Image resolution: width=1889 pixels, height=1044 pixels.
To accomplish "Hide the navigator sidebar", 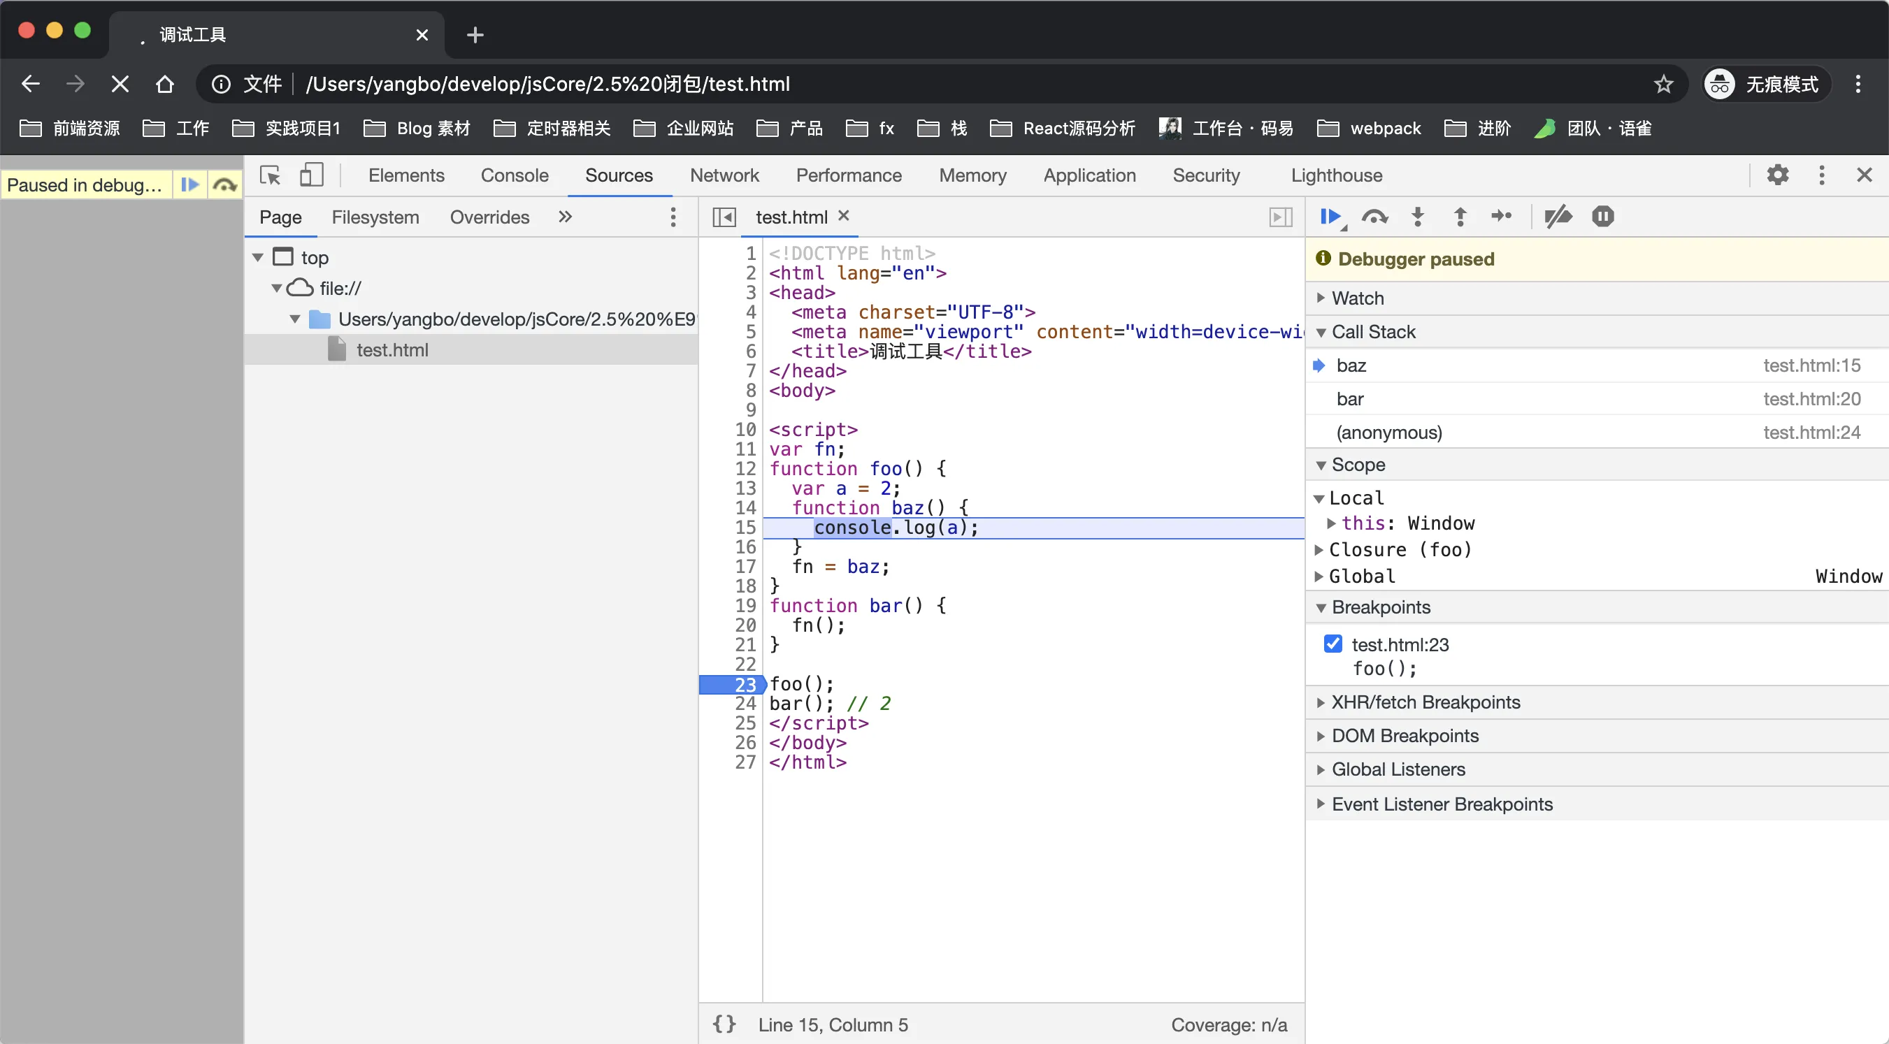I will click(724, 217).
